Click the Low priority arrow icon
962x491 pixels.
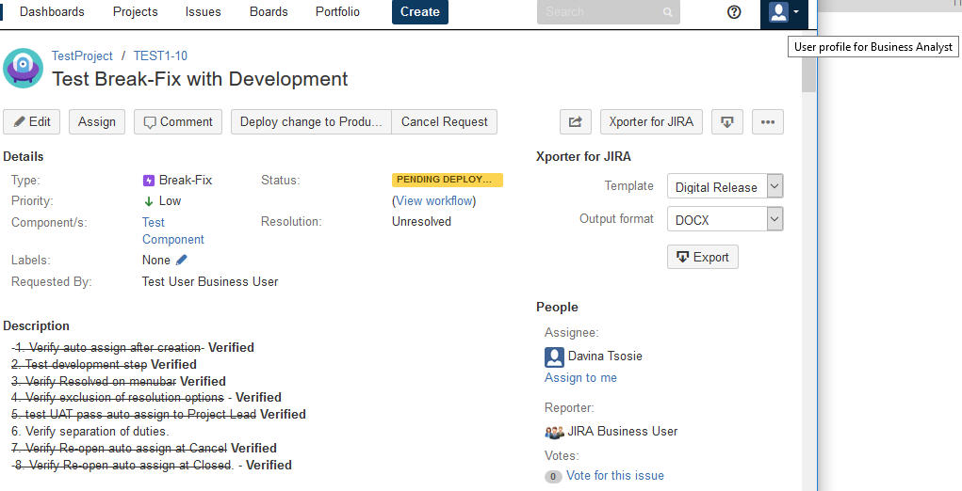tap(149, 201)
